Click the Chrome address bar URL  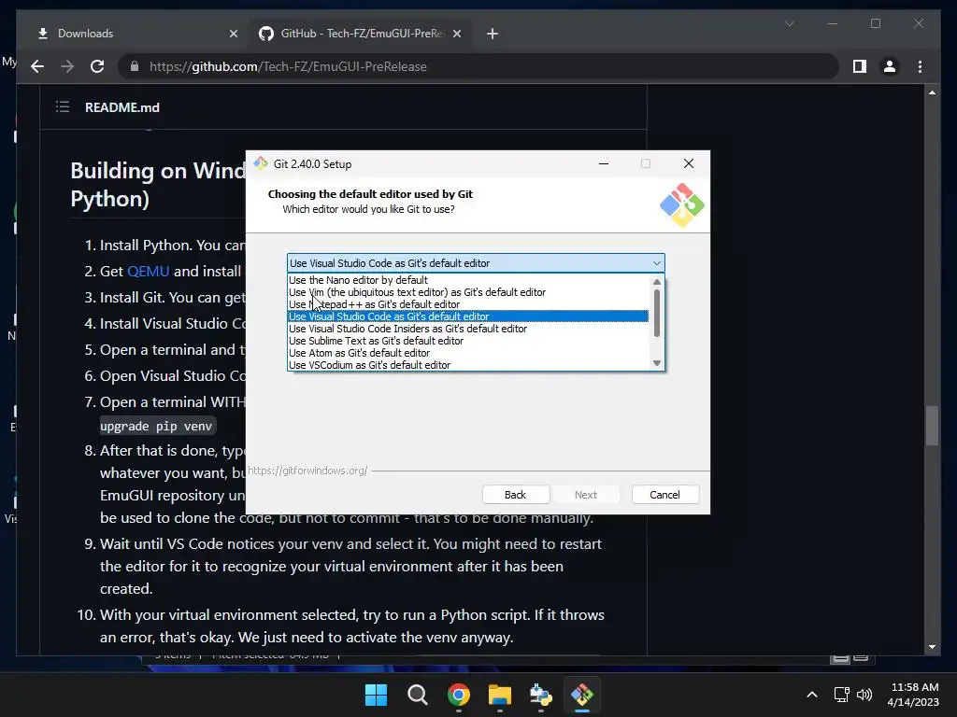(x=288, y=66)
